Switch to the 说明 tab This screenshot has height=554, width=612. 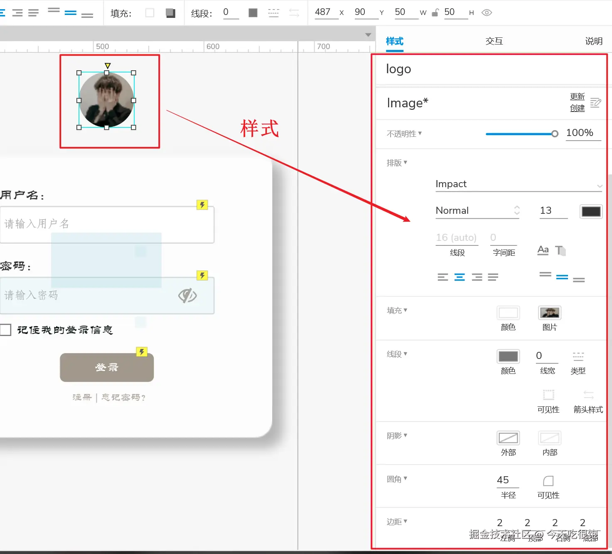point(594,41)
